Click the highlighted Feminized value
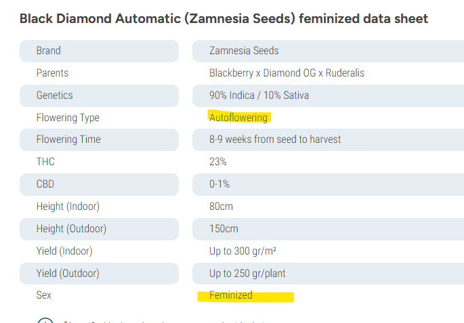The height and width of the screenshot is (323, 464). pos(231,295)
